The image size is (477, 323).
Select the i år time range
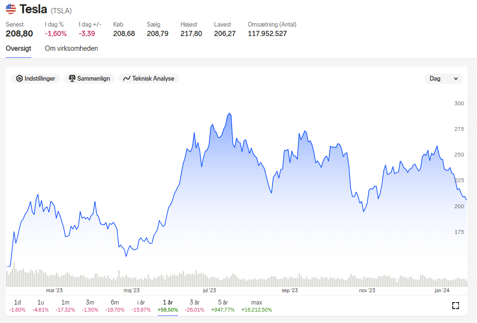[x=141, y=306]
